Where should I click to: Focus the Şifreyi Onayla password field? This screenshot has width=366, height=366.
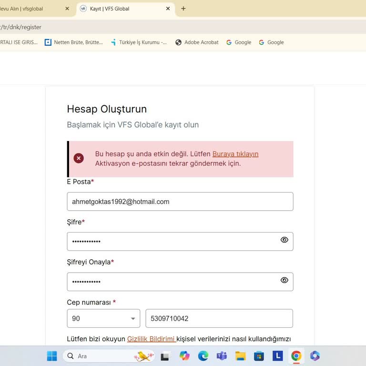tap(180, 282)
